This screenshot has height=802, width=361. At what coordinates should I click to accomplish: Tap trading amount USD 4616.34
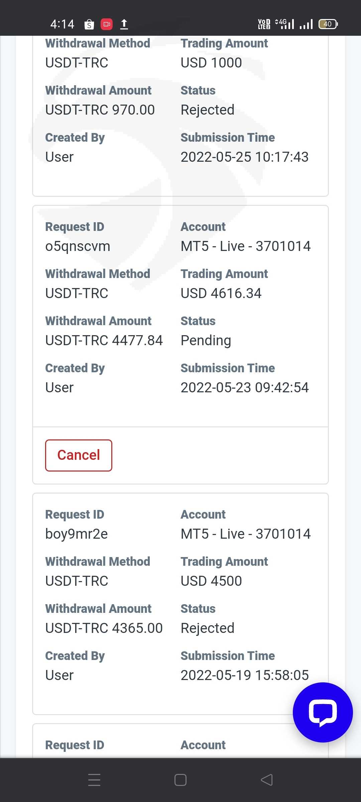pyautogui.click(x=221, y=293)
